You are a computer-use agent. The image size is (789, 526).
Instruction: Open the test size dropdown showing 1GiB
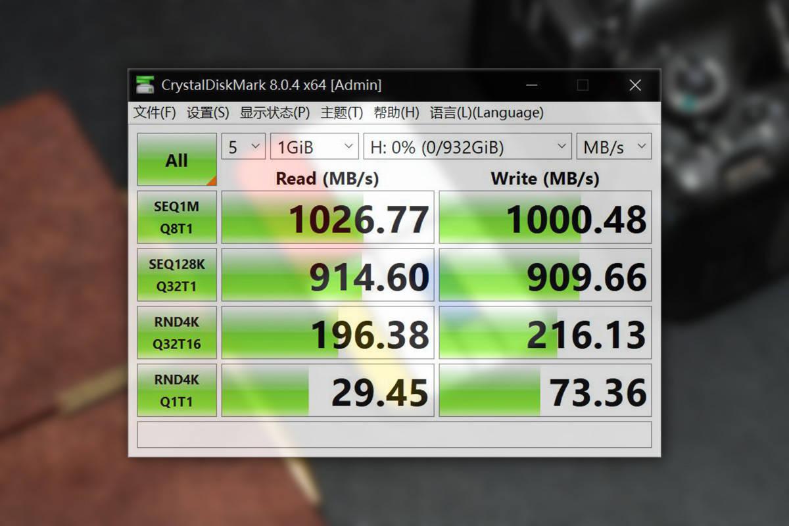coord(314,146)
